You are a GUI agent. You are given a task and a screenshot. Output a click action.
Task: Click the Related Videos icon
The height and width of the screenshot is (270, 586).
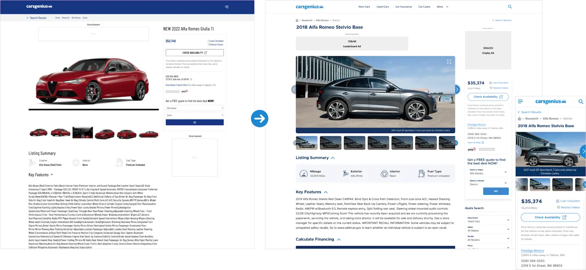point(491,87)
